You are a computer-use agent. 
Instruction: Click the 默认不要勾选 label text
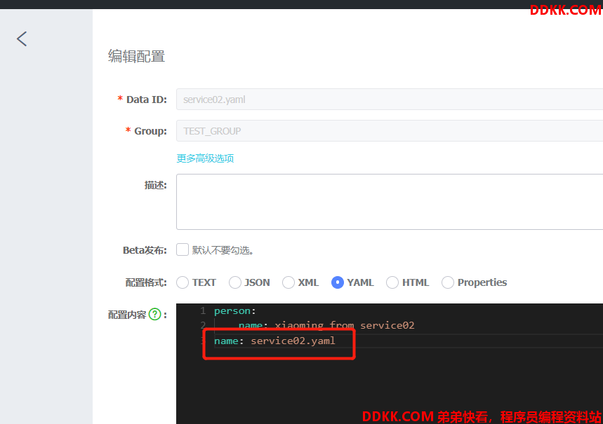pyautogui.click(x=223, y=250)
